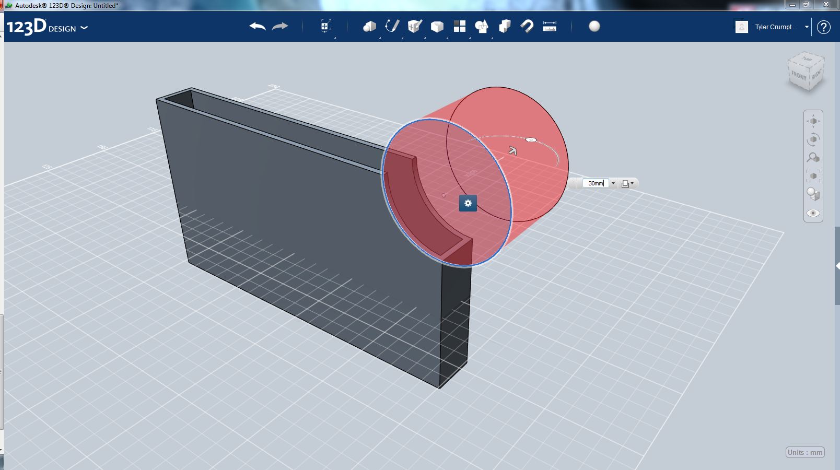Viewport: 840px width, 470px height.
Task: Open the distance value dropdown arrow
Action: (613, 183)
